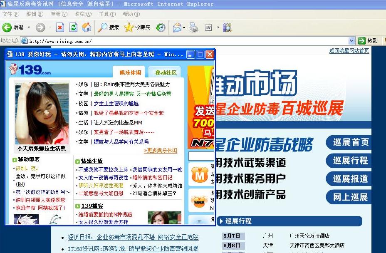386x253 pixels.
Task: Open the Mail button dropdown arrow
Action: [184, 27]
